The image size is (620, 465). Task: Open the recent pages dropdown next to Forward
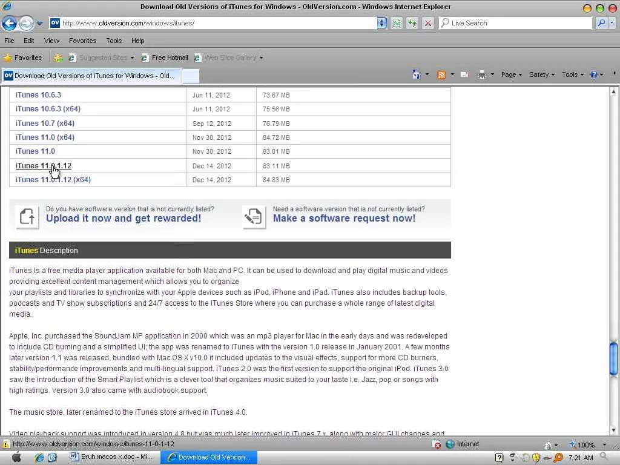pyautogui.click(x=39, y=24)
